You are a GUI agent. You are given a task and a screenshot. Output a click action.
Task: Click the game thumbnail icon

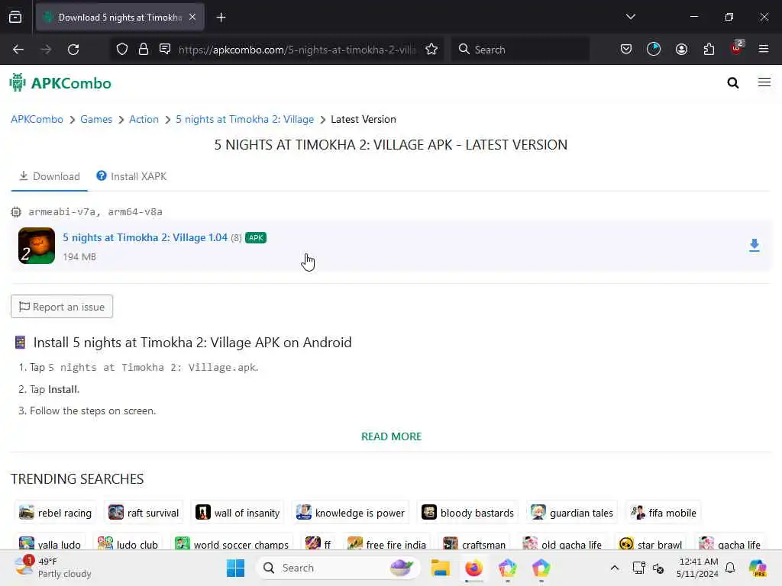(x=37, y=246)
